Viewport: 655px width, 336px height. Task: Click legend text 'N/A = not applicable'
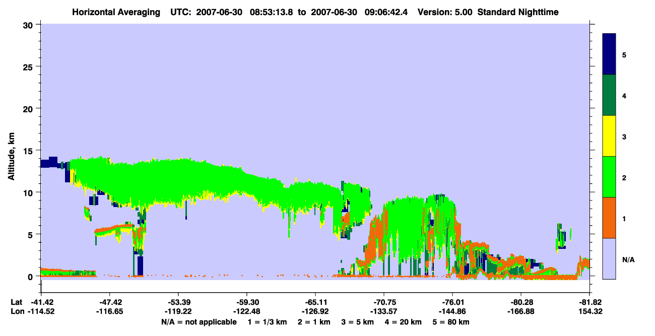point(199,322)
